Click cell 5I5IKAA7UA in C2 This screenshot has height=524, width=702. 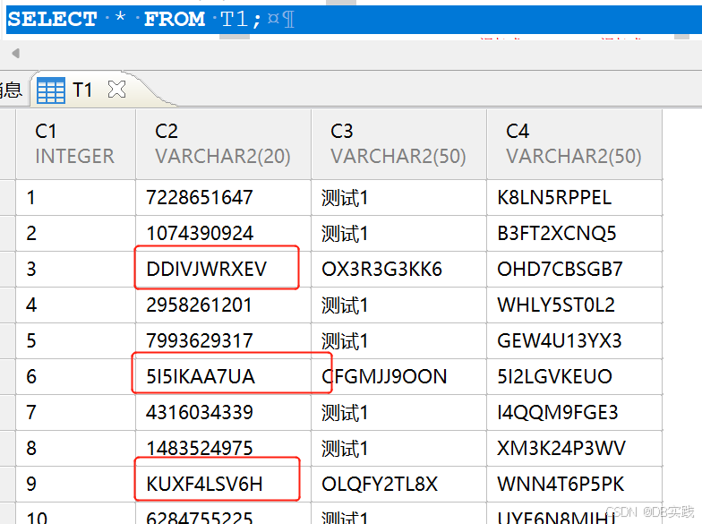pos(223,376)
